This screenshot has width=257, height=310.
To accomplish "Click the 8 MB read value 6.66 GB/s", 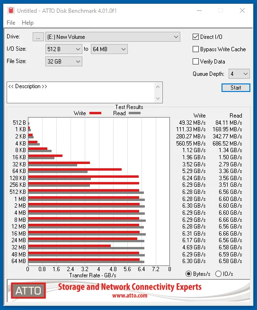I will click(x=230, y=219).
